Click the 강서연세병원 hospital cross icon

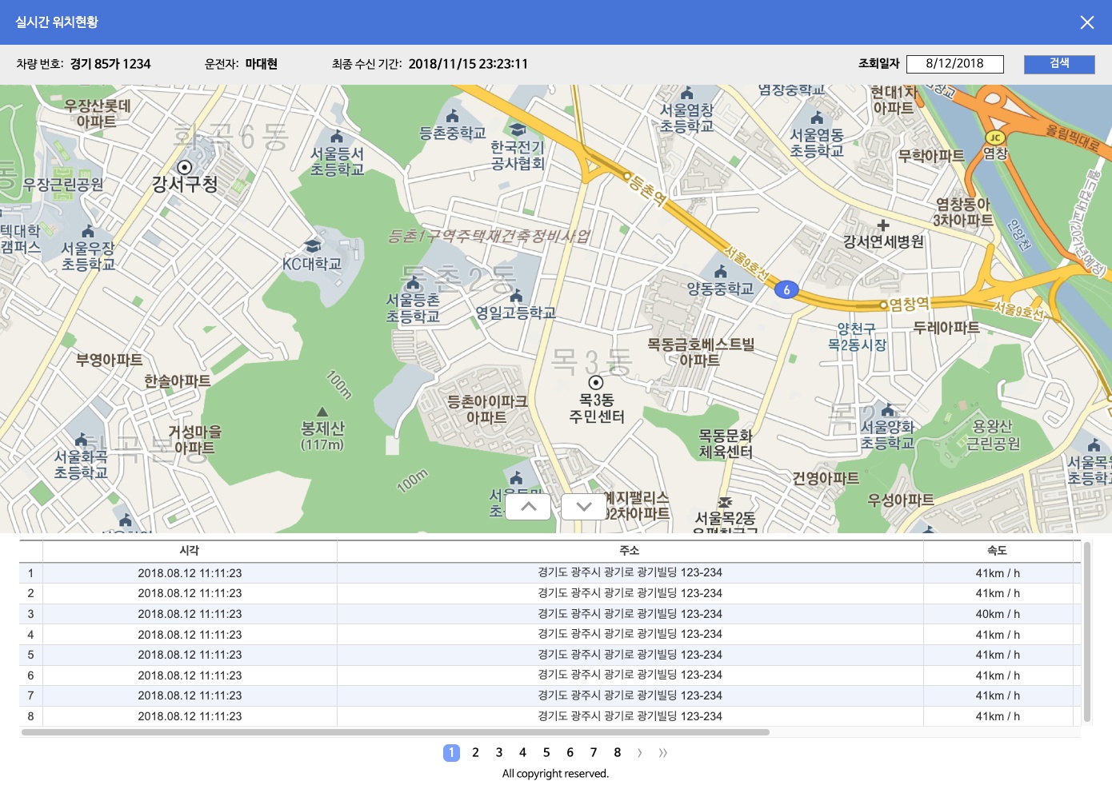(883, 225)
